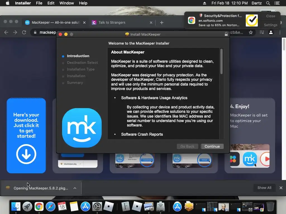Open Google Chrome from the Dock
The image size is (286, 214).
pyautogui.click(x=39, y=206)
